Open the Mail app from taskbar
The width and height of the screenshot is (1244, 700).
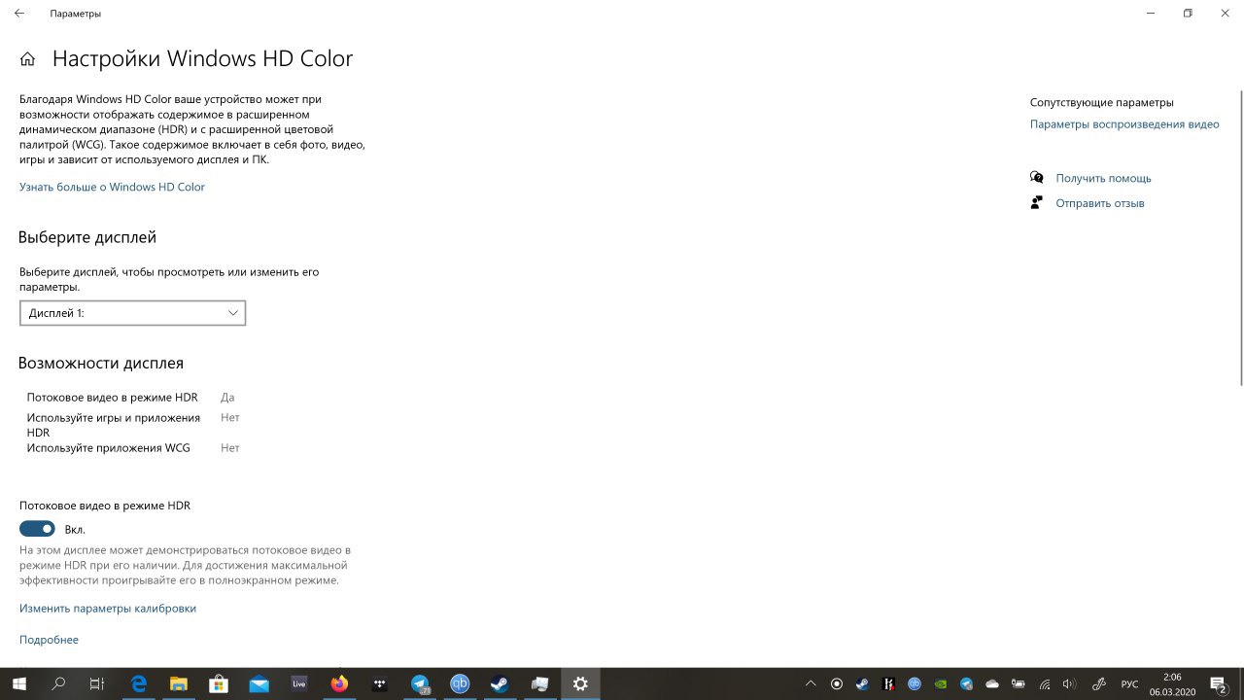click(259, 683)
